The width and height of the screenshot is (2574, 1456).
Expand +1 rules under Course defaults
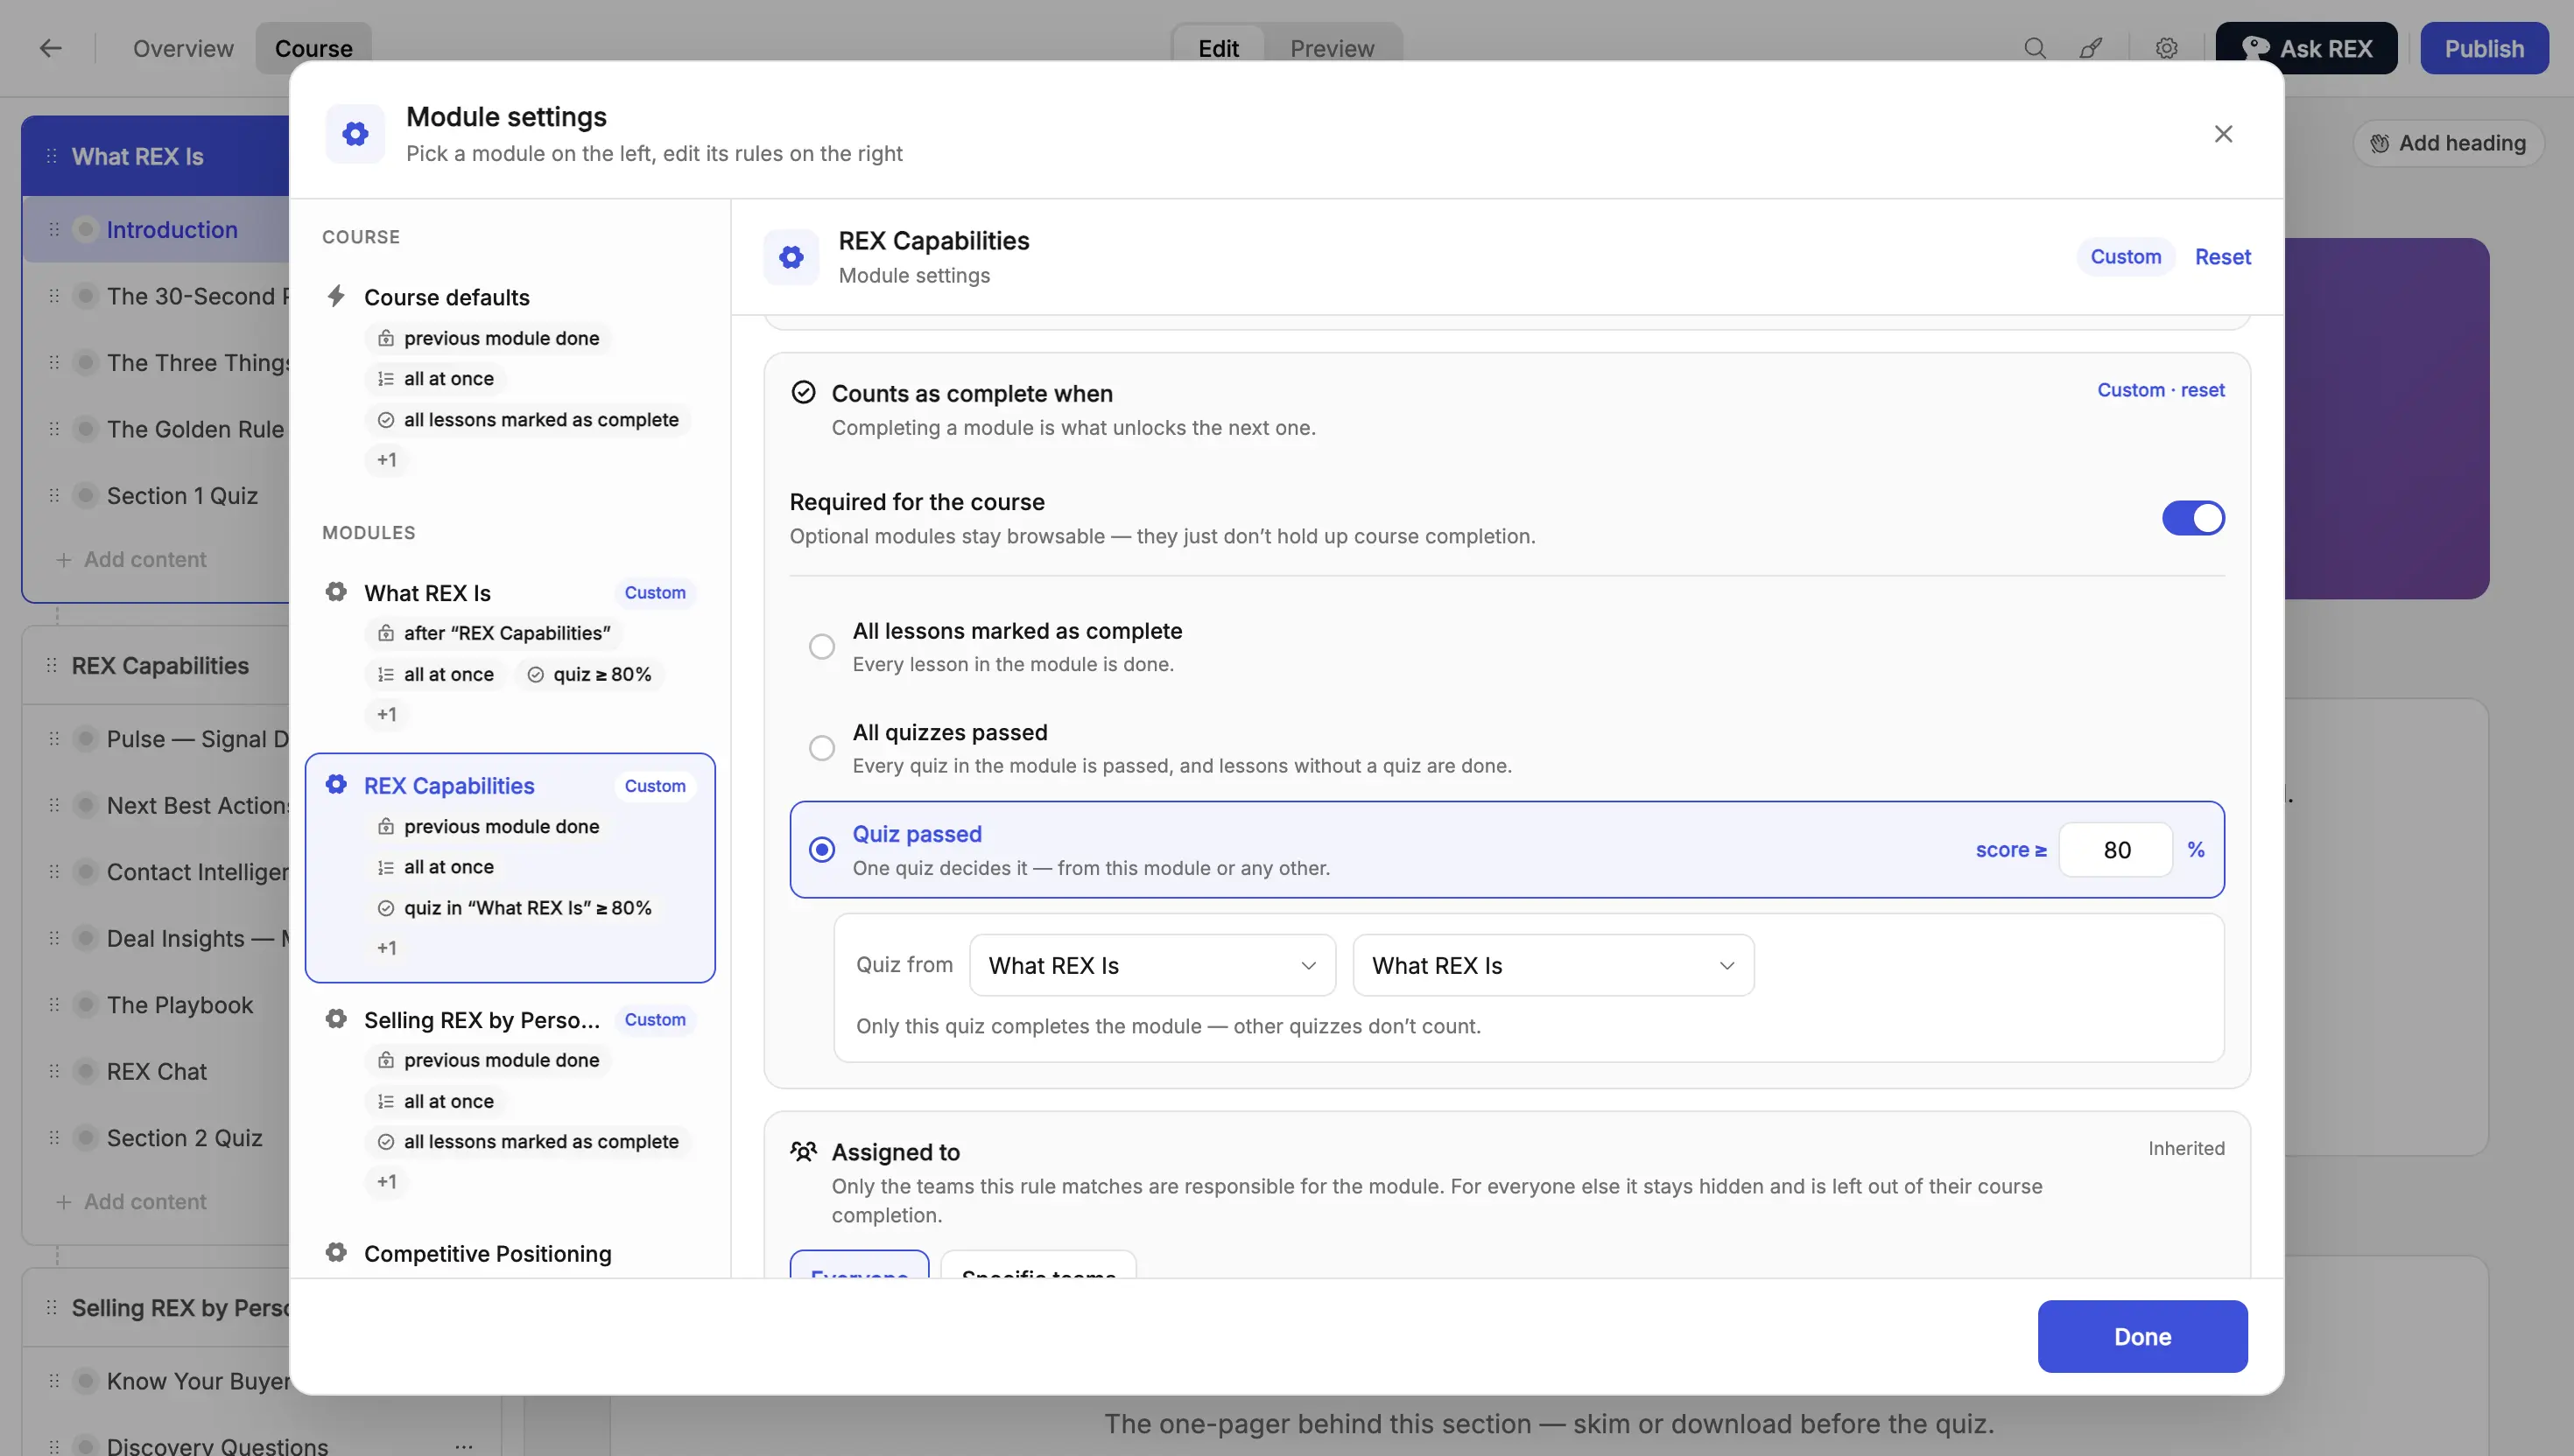387,460
